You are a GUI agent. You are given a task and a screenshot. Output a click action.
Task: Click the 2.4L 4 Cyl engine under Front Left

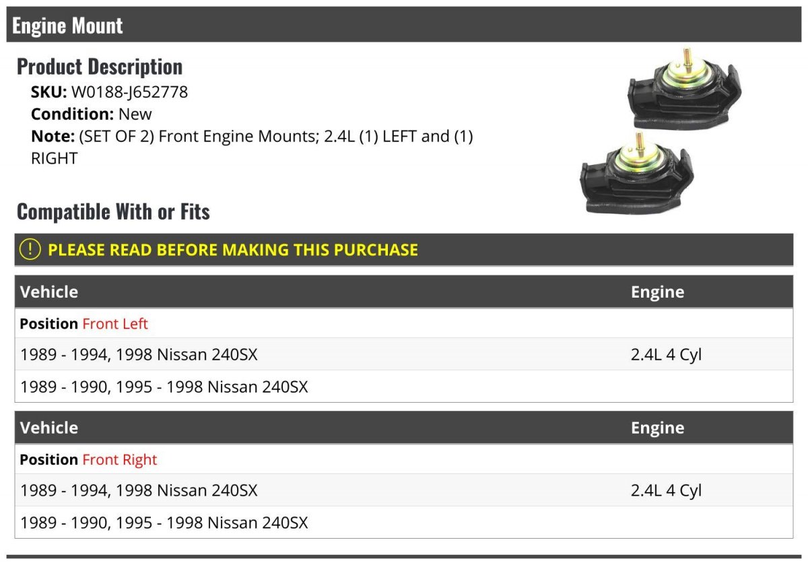[x=666, y=354]
